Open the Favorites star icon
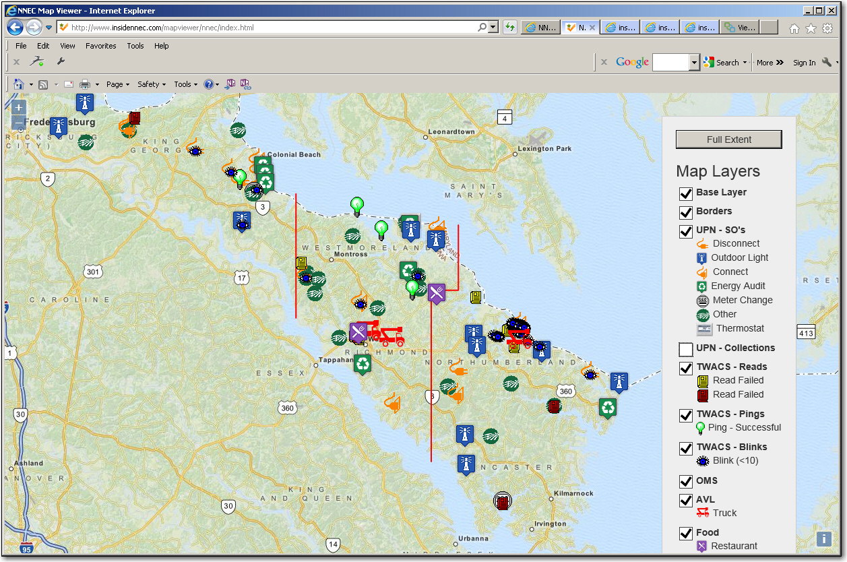The height and width of the screenshot is (562, 847). [811, 28]
